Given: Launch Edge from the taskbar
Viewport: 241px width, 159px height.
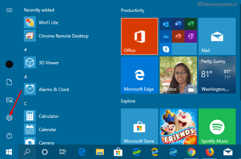Looking at the screenshot, I should 82,152.
